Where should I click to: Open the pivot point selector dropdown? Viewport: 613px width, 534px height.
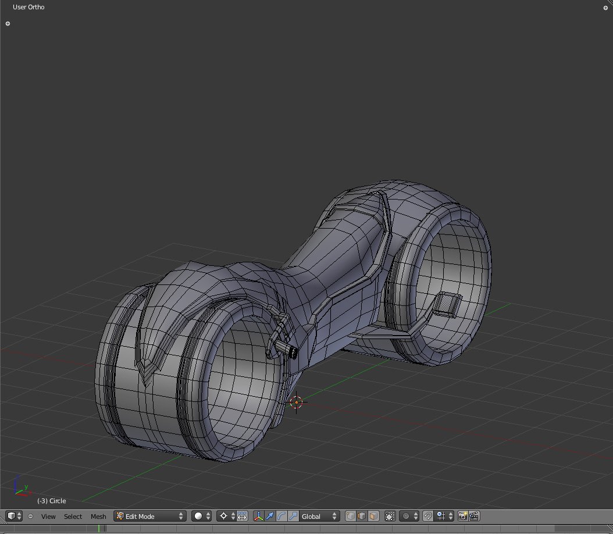[226, 516]
